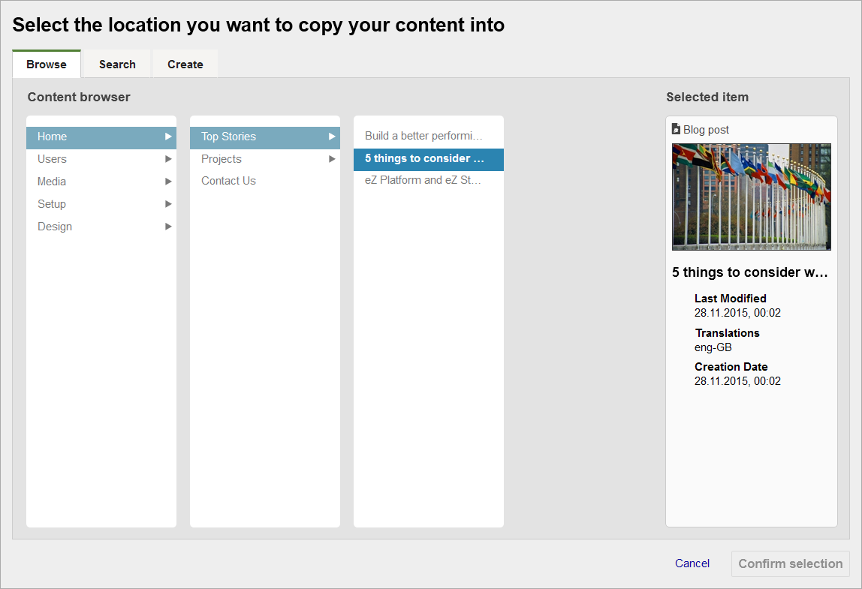
Task: Expand the Home arrow
Action: [x=168, y=137]
